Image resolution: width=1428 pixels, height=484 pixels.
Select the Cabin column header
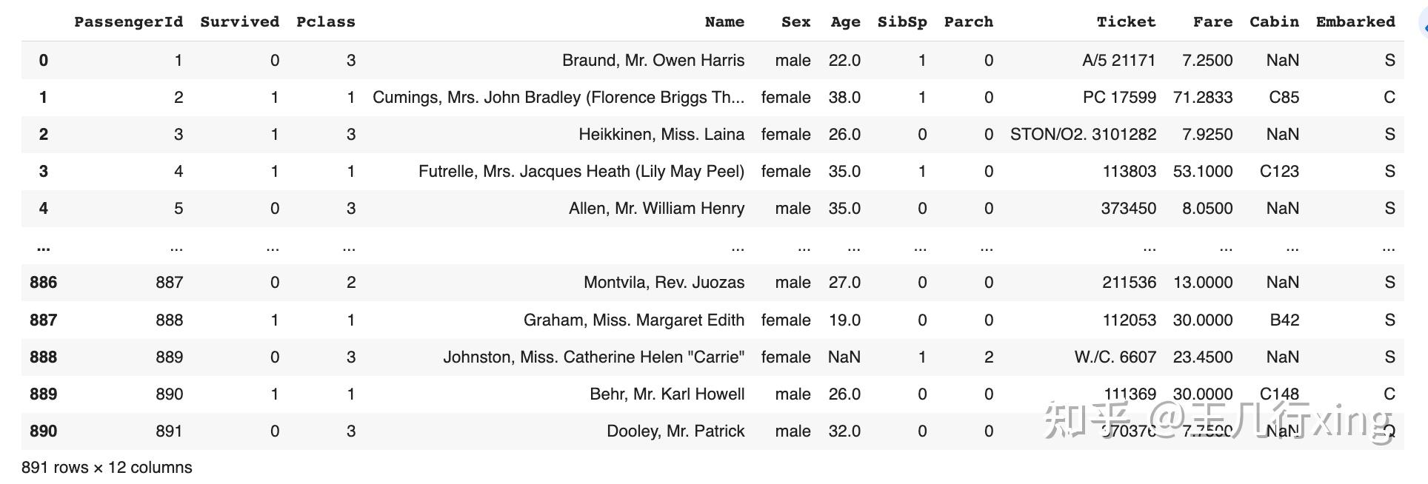pyautogui.click(x=1274, y=21)
